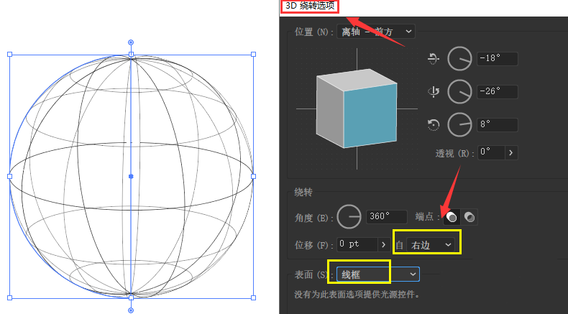Screen dimensions: 568x314
Task: Expand the 透视 perspective slider arrow
Action: [511, 152]
